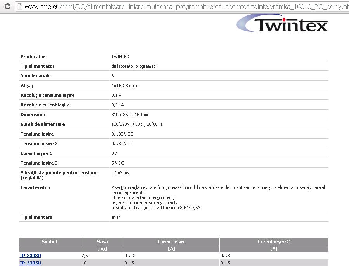
Task: Select the Tensiune ieşire 3 label
Action: pyautogui.click(x=39, y=163)
